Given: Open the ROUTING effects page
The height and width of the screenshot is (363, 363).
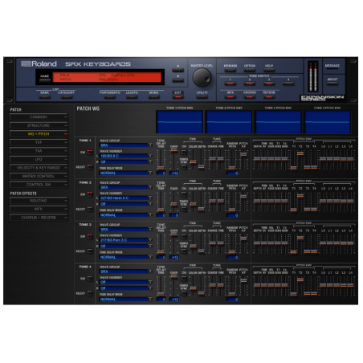Looking at the screenshot, I should click(39, 201).
